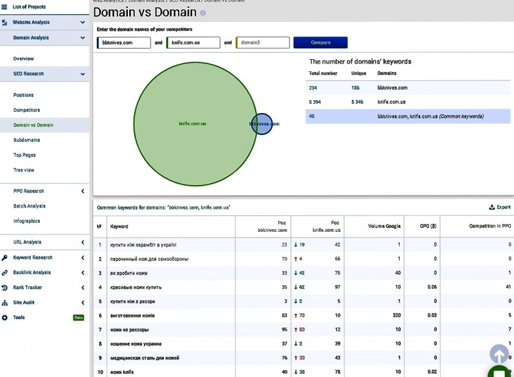Image resolution: width=514 pixels, height=377 pixels.
Task: Open the Competitors report
Action: [26, 110]
